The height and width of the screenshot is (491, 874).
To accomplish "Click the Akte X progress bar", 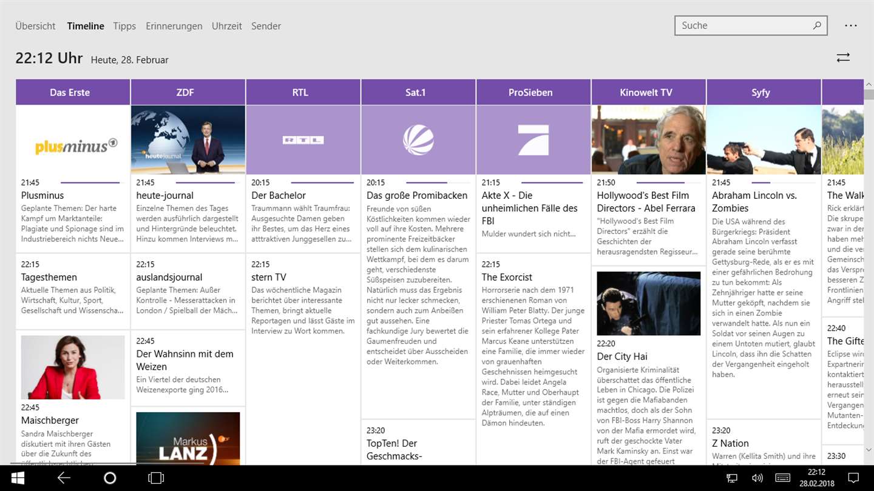I will point(552,182).
